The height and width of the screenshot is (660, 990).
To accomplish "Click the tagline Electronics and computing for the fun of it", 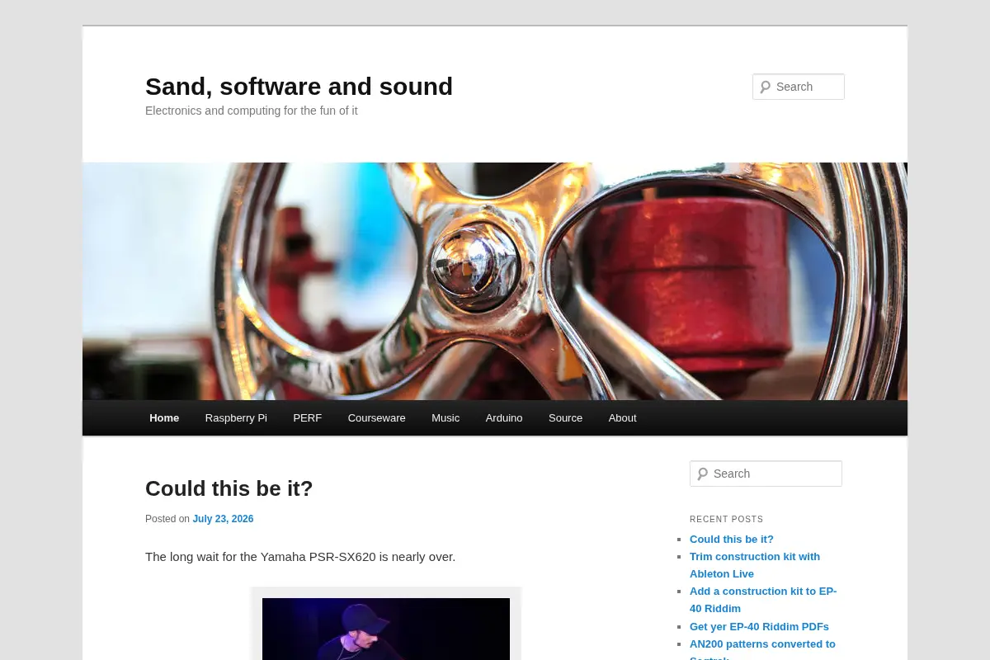I will coord(252,111).
